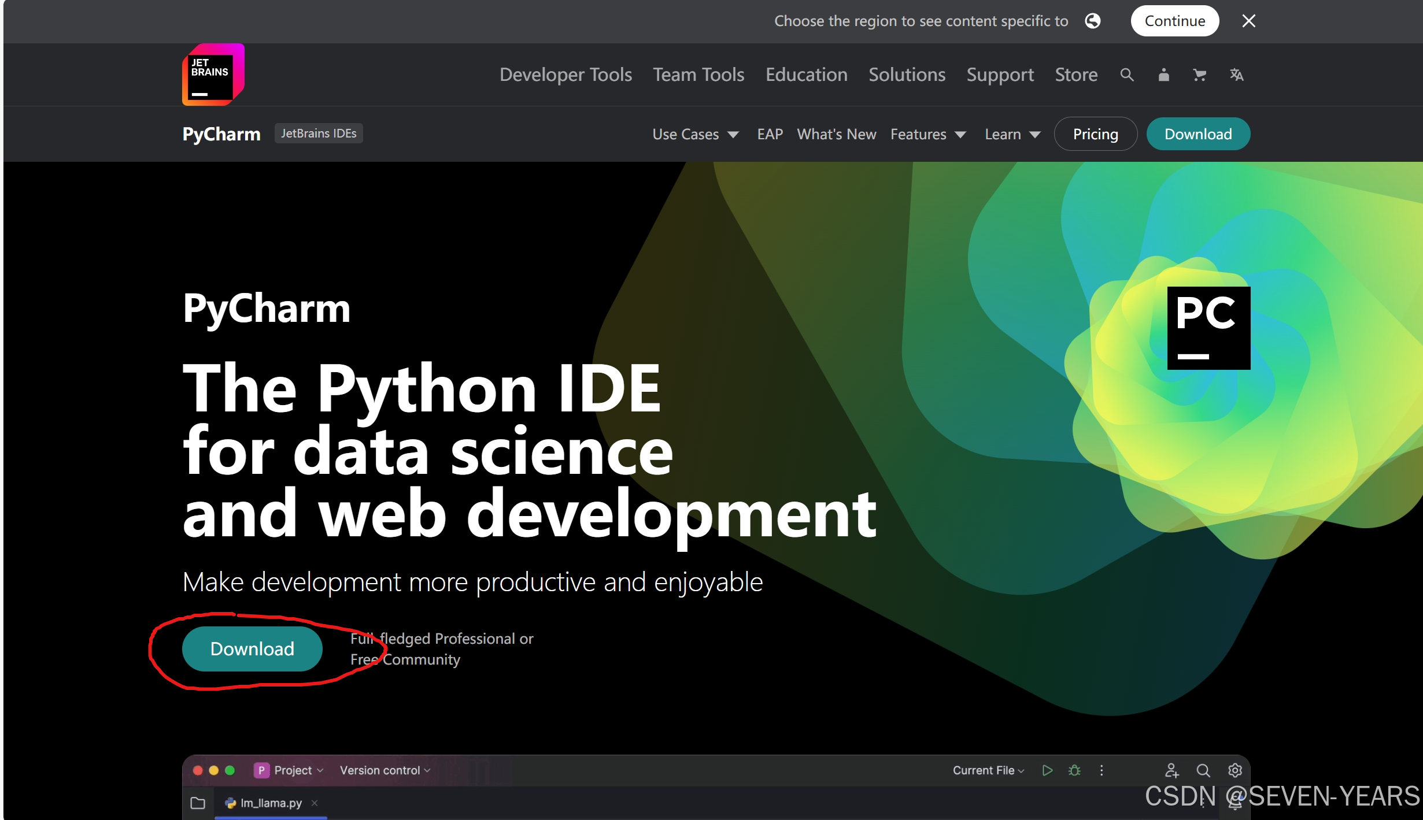Click the settings gear in IDE preview
Screen dimensions: 1423x820
click(x=1235, y=770)
